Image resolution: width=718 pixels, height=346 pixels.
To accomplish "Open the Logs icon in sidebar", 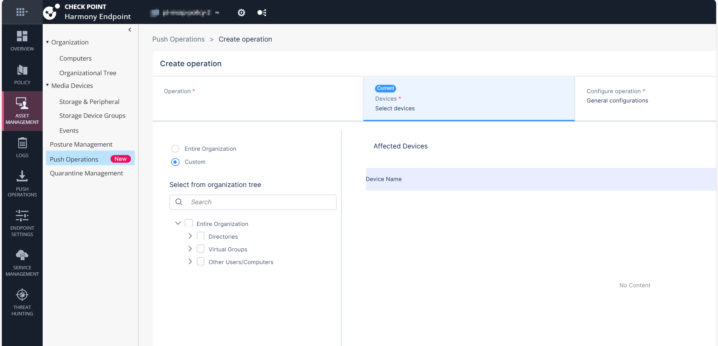I will [22, 143].
